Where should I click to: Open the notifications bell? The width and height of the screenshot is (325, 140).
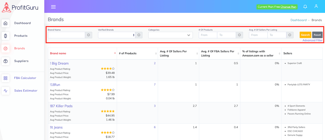[x=305, y=7]
